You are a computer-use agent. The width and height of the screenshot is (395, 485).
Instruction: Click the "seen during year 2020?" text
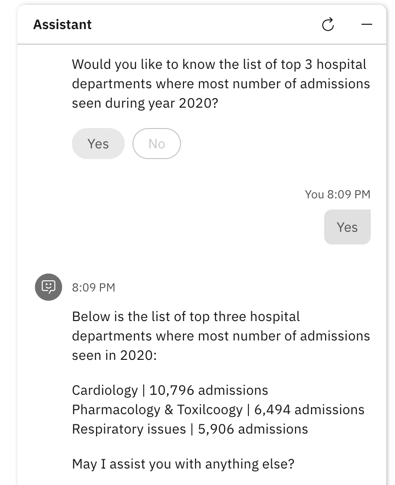pyautogui.click(x=145, y=103)
